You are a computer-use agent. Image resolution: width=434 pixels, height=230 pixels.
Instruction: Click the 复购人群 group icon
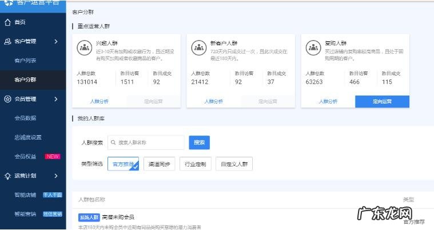pyautogui.click(x=313, y=47)
